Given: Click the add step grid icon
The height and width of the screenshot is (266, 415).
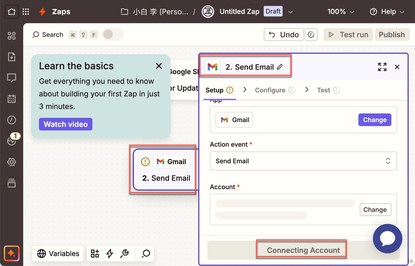Looking at the screenshot, I should tap(95, 254).
